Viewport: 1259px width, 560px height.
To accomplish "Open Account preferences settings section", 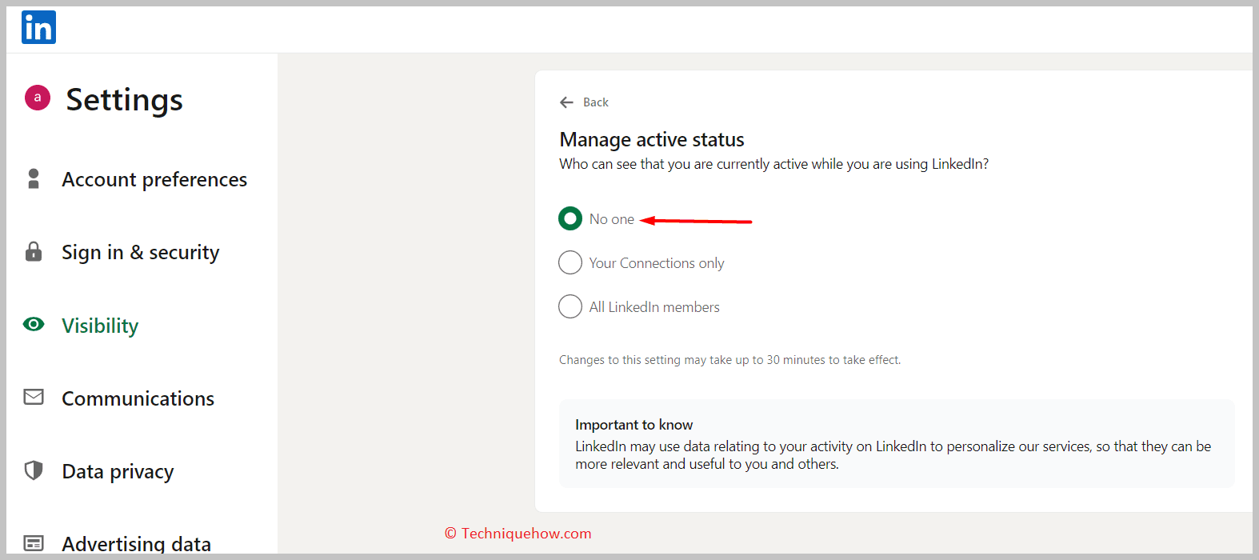I will point(154,180).
